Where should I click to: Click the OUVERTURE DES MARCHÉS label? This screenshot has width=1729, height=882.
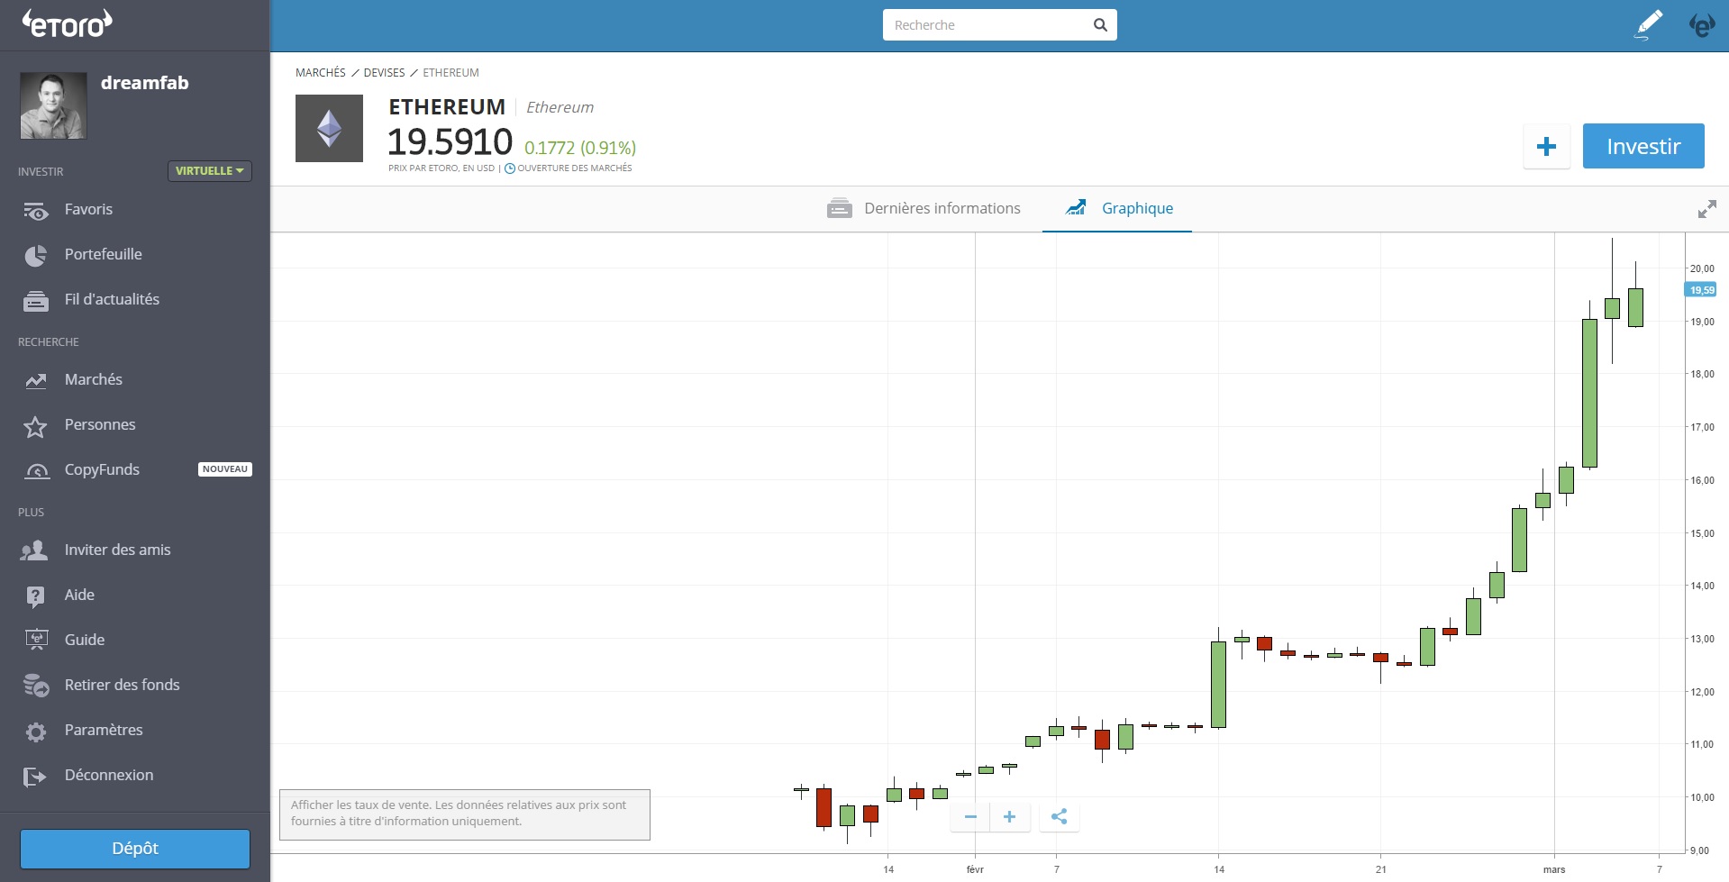pyautogui.click(x=575, y=168)
